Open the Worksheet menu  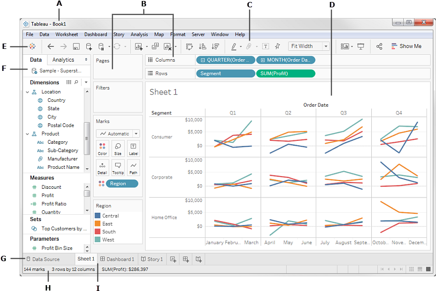coord(67,34)
